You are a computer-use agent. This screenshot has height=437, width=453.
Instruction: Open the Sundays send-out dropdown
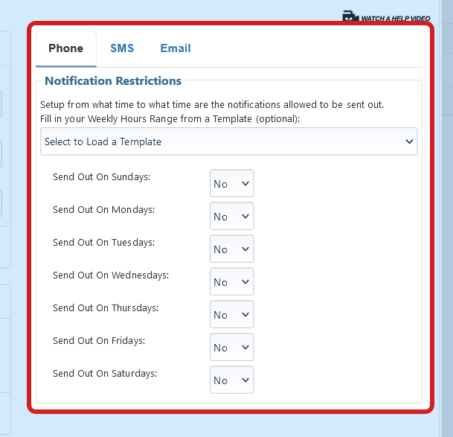pos(231,183)
